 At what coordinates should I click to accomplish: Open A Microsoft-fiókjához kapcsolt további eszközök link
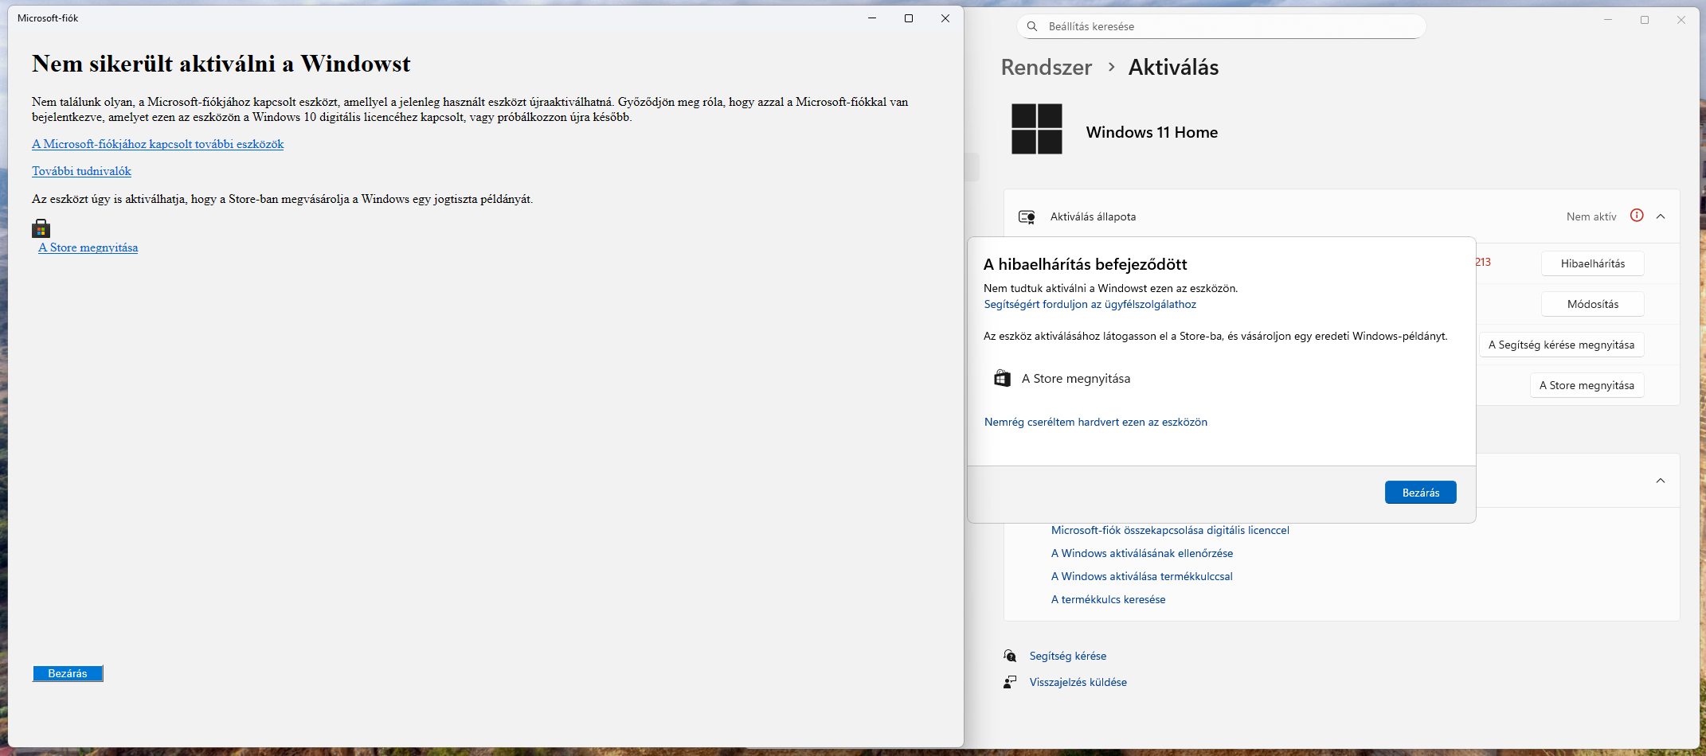pos(158,144)
